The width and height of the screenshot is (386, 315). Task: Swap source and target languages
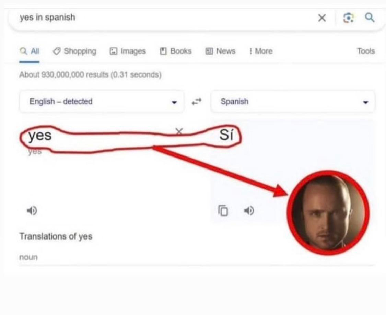[197, 102]
